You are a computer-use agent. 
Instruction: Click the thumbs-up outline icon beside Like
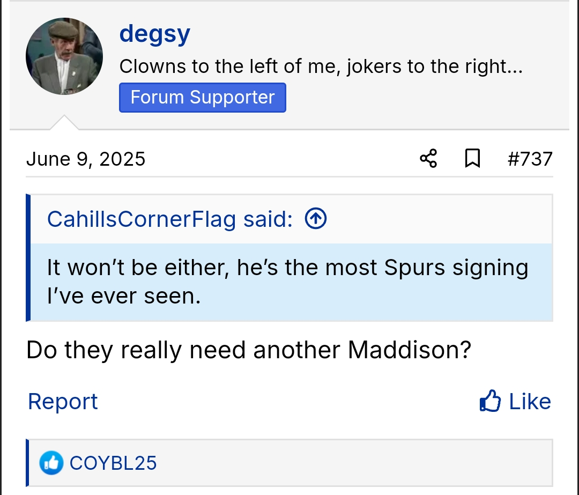coord(490,401)
